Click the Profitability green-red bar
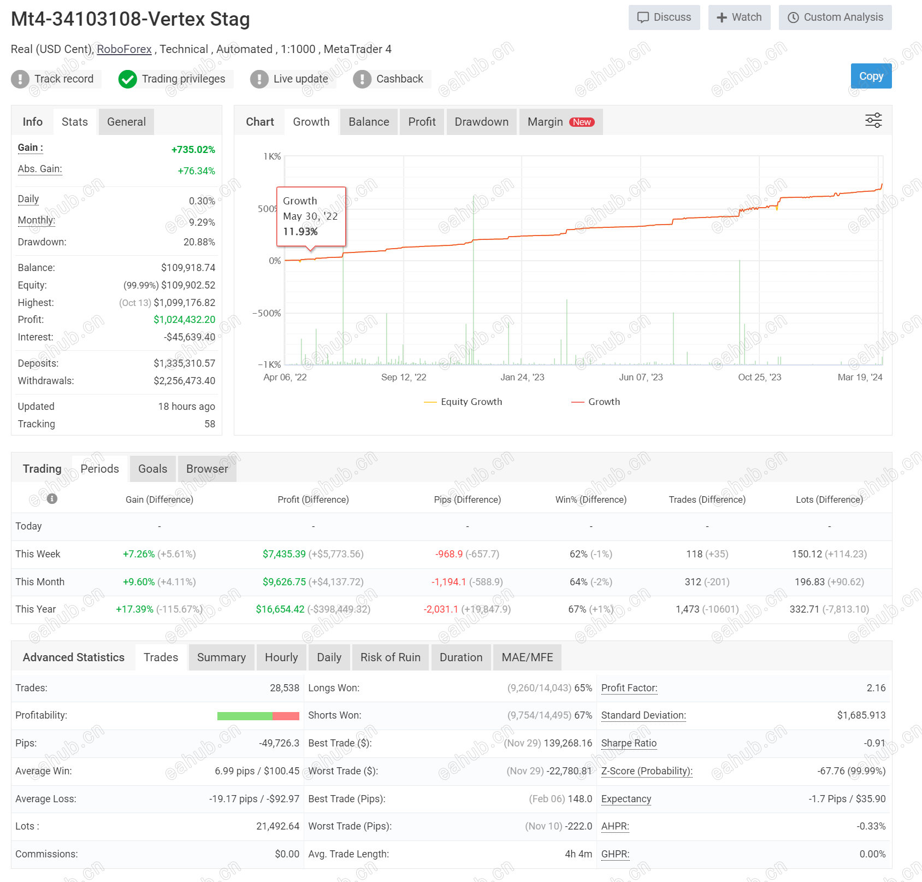 pyautogui.click(x=258, y=716)
